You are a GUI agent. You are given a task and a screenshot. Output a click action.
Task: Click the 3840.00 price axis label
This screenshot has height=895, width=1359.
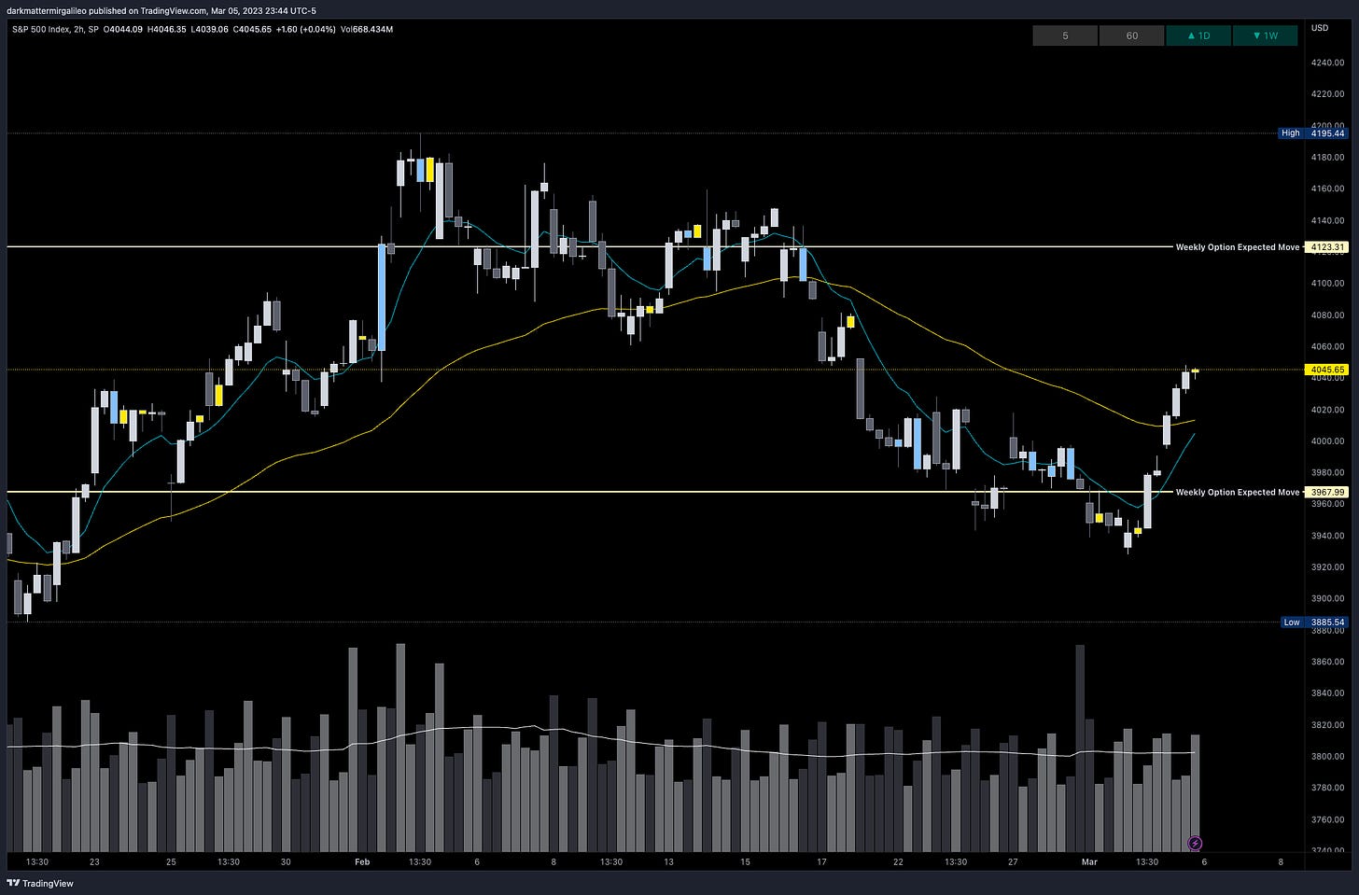click(x=1327, y=693)
